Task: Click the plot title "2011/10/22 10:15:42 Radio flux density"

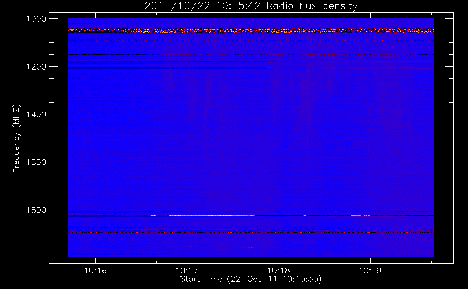Action: pyautogui.click(x=251, y=6)
